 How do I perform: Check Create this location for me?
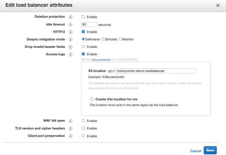point(92,99)
